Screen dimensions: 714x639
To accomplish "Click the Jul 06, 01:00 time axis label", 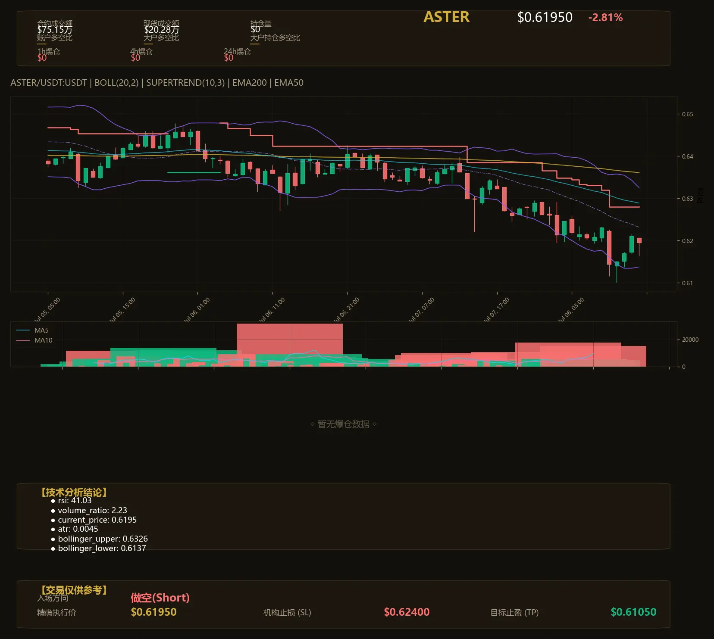I will click(x=197, y=309).
